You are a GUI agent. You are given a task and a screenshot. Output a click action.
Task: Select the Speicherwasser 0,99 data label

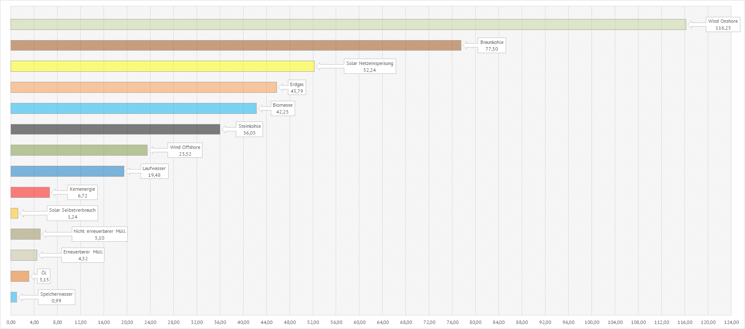coord(57,297)
